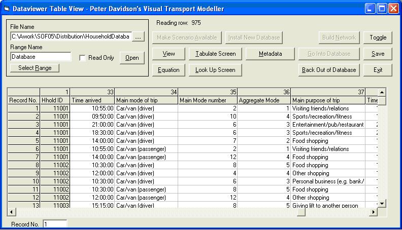402x230 pixels.
Task: Click 'Entertainment/pub/restaurant' purpose cell
Action: (x=328, y=125)
